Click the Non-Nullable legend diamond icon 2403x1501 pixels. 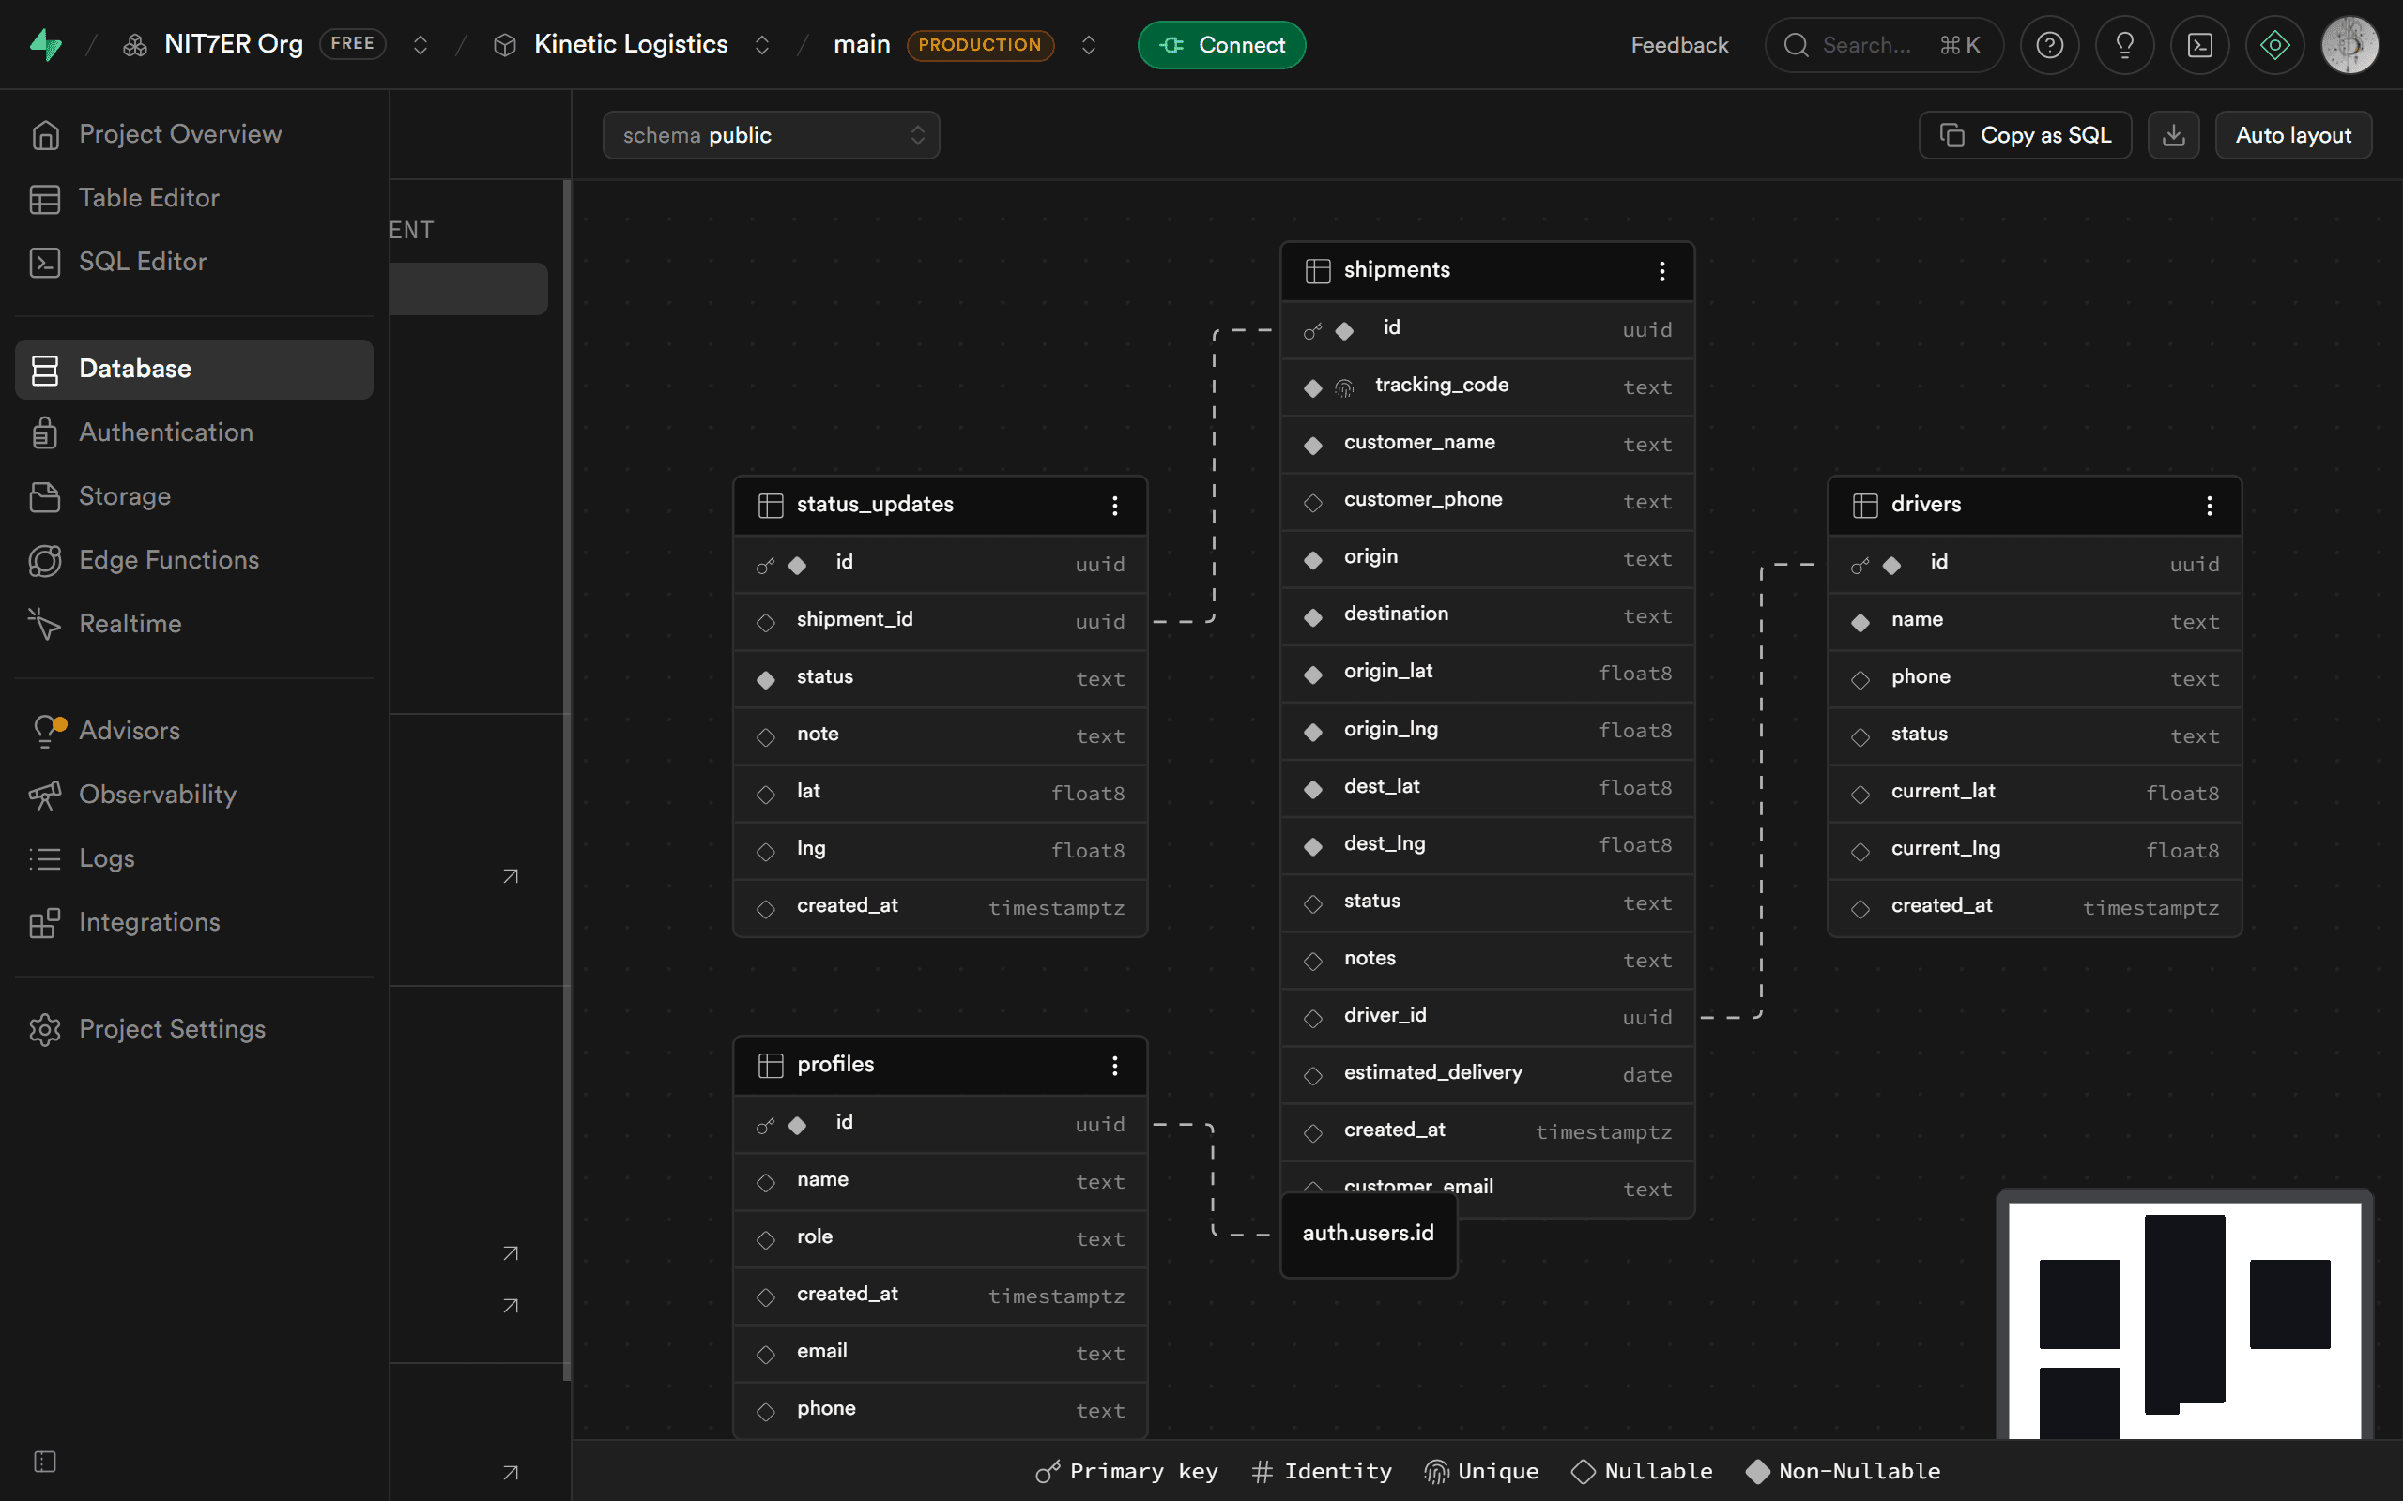(x=1757, y=1471)
